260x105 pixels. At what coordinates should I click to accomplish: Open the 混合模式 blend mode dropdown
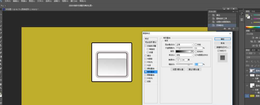pyautogui.click(x=185, y=45)
